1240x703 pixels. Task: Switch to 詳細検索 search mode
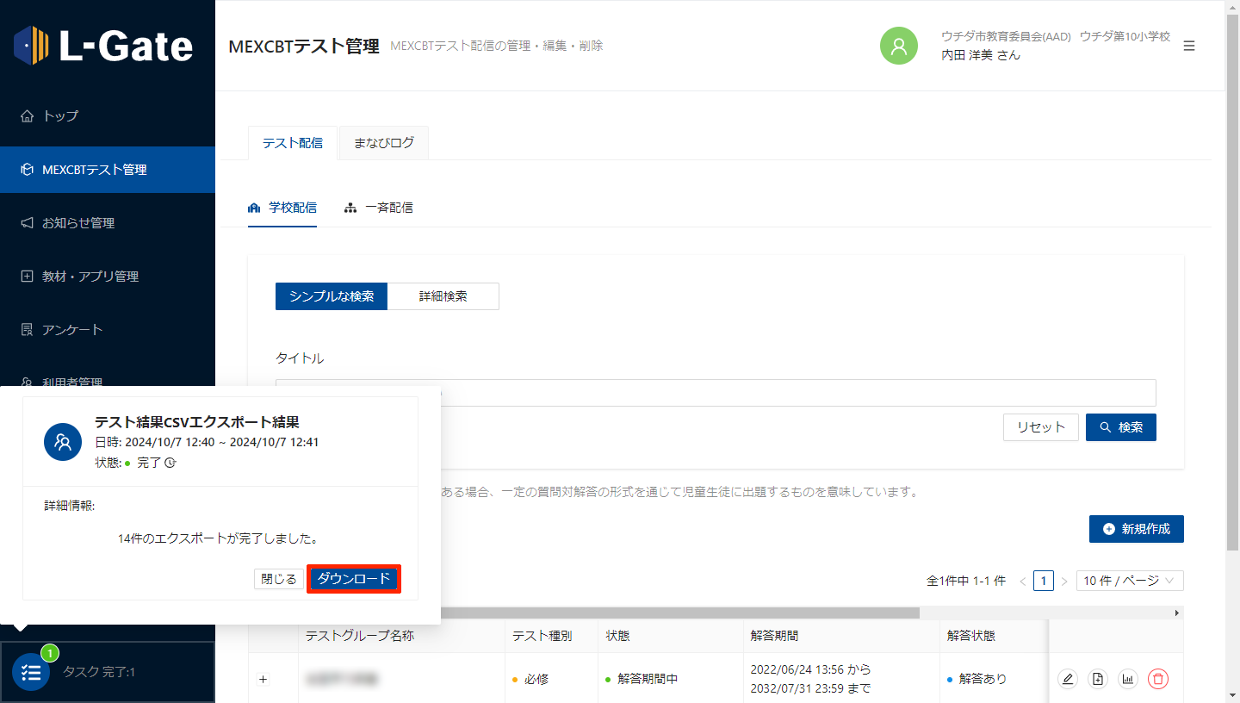pyautogui.click(x=443, y=296)
